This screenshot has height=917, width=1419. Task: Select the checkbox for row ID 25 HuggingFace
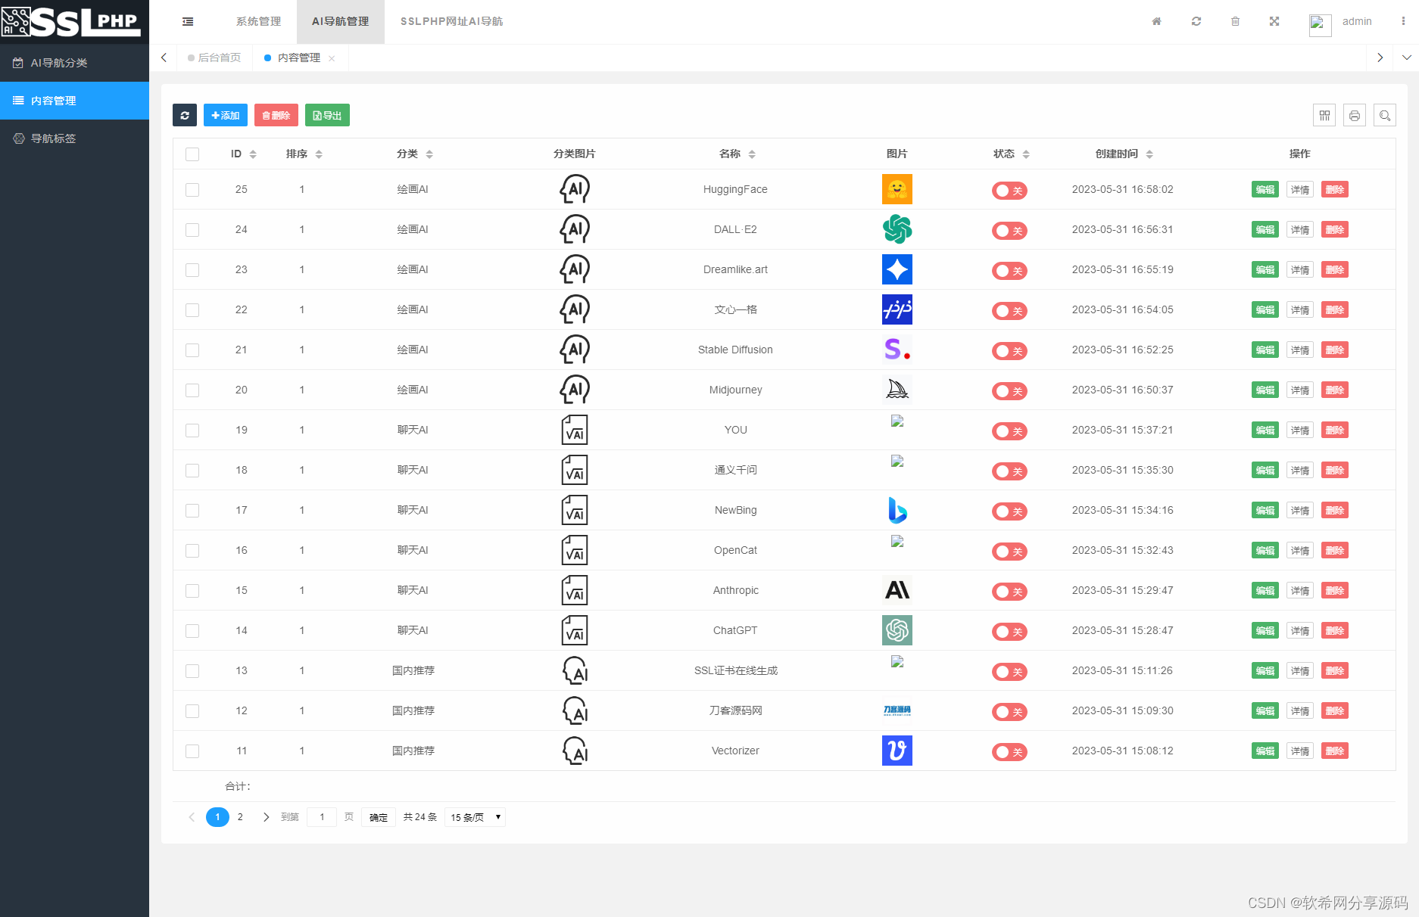click(192, 190)
